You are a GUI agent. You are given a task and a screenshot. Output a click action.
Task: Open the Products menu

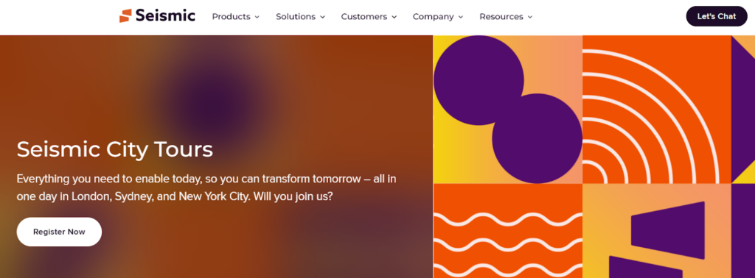click(235, 17)
